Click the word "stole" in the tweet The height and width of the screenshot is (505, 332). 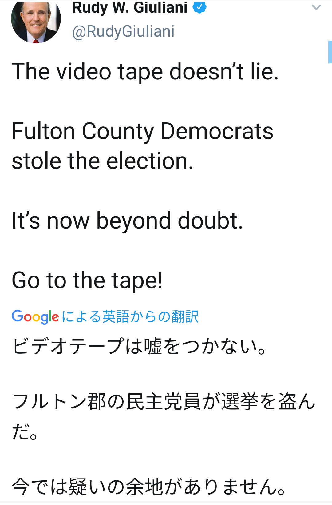click(x=36, y=161)
